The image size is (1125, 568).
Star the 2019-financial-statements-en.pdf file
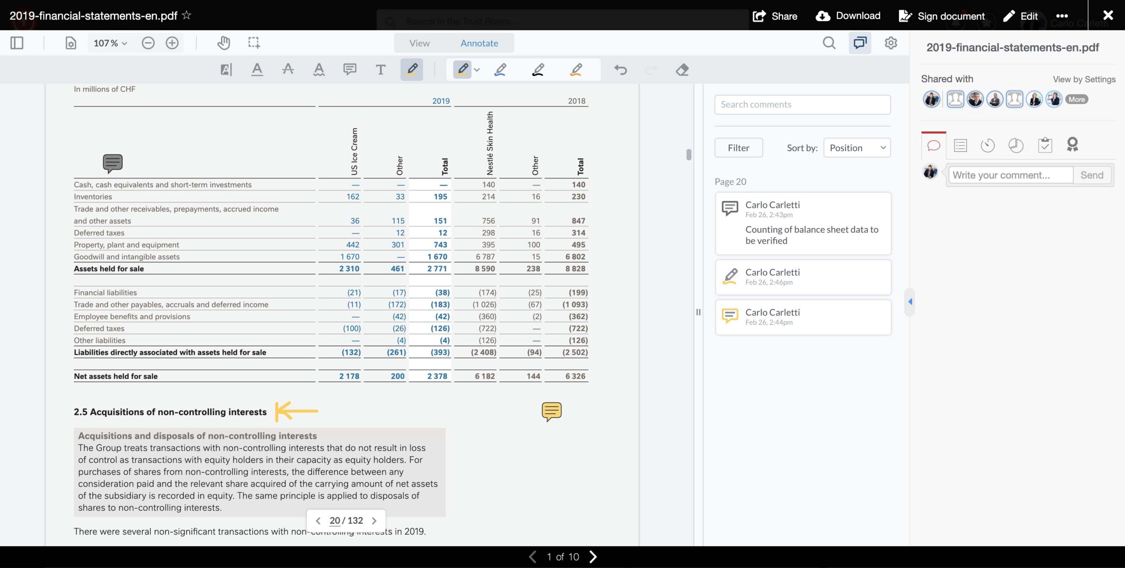(186, 15)
